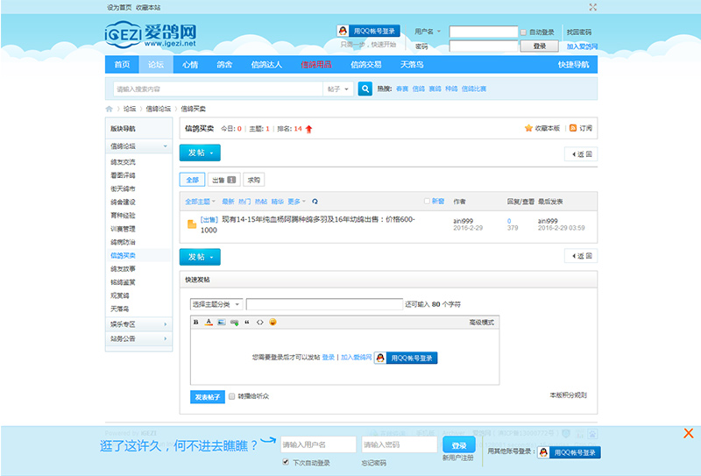Open font color tool in editor
This screenshot has height=476, width=701.
[x=209, y=322]
